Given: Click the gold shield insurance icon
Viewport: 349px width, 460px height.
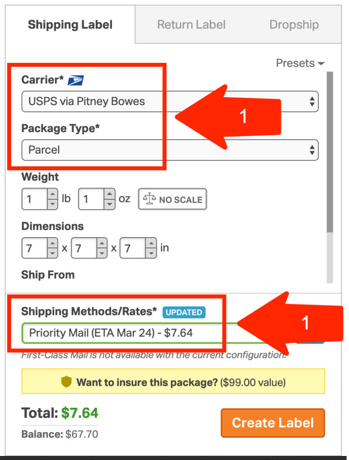Looking at the screenshot, I should 67,382.
